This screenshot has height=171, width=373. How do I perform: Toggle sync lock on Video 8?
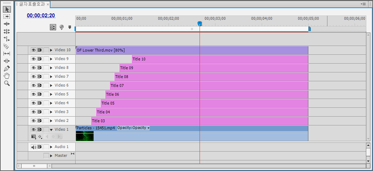[x=40, y=68]
